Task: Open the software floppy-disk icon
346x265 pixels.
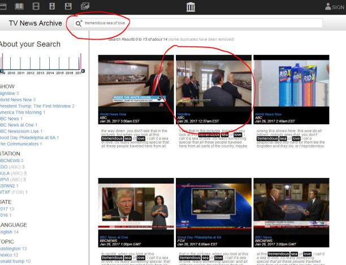Action: 68,6
